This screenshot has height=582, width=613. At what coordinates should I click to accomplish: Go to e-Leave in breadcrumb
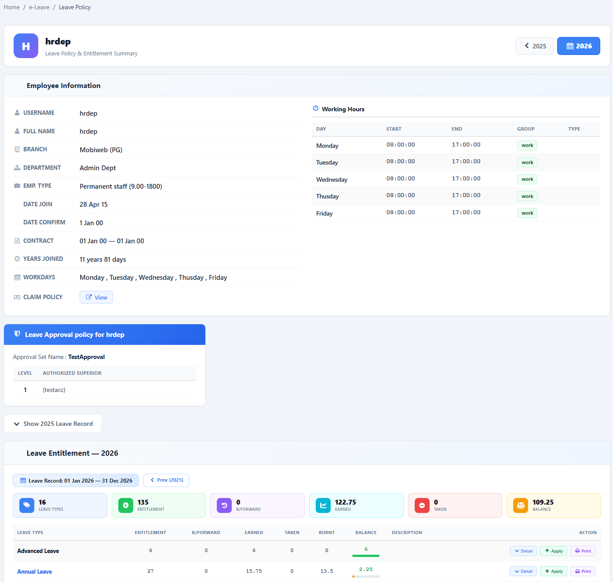(x=39, y=7)
